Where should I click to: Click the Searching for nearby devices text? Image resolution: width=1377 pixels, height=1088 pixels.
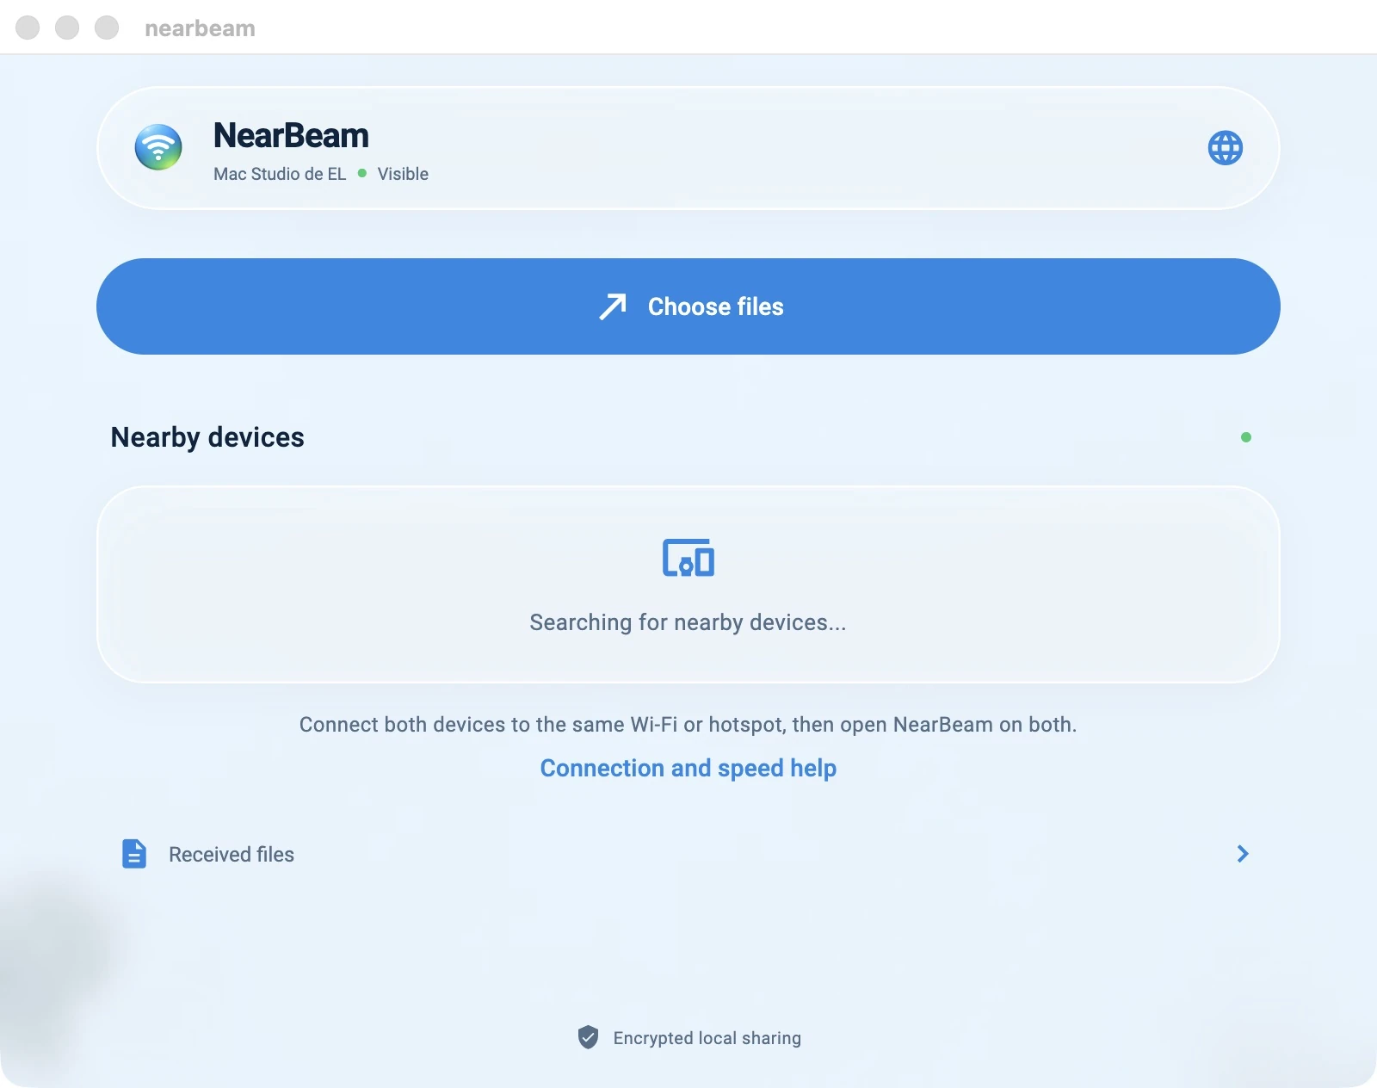688,622
